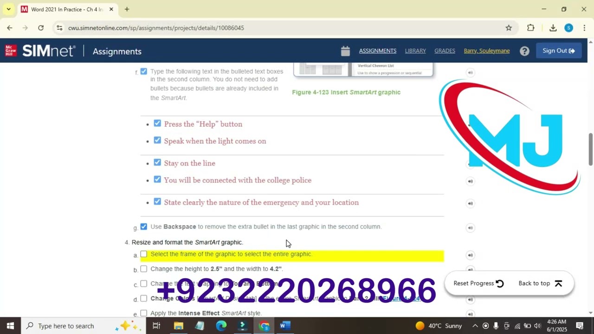This screenshot has width=594, height=334.
Task: Click the SIMnet McGraw Hill logo
Action: coord(40,51)
